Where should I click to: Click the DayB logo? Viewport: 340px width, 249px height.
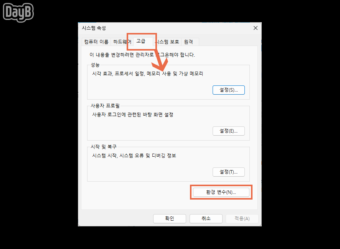18,12
